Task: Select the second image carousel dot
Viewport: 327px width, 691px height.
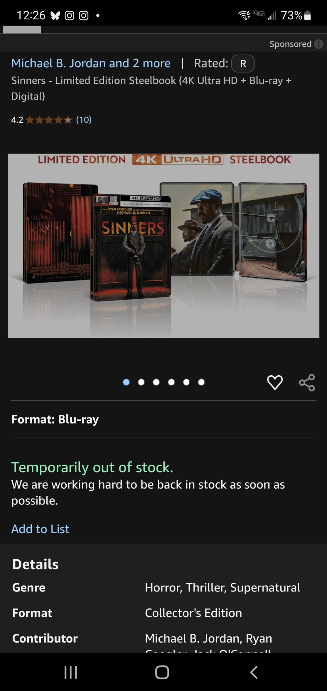Action: pyautogui.click(x=141, y=382)
